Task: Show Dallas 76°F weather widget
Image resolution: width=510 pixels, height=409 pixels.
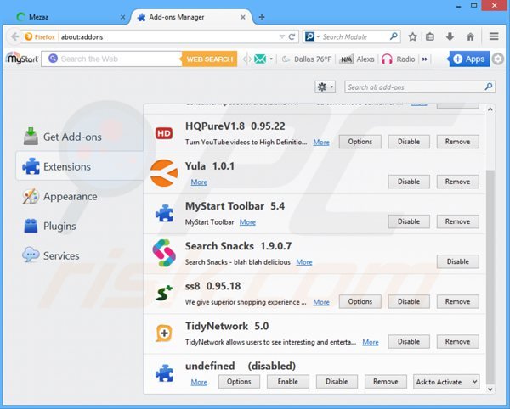Action: pos(307,59)
